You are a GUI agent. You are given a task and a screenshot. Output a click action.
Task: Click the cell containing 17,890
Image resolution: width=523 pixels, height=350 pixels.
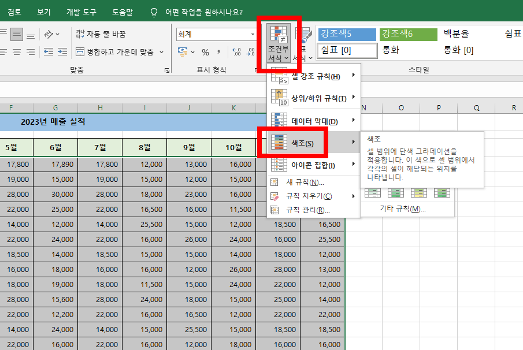click(x=55, y=165)
